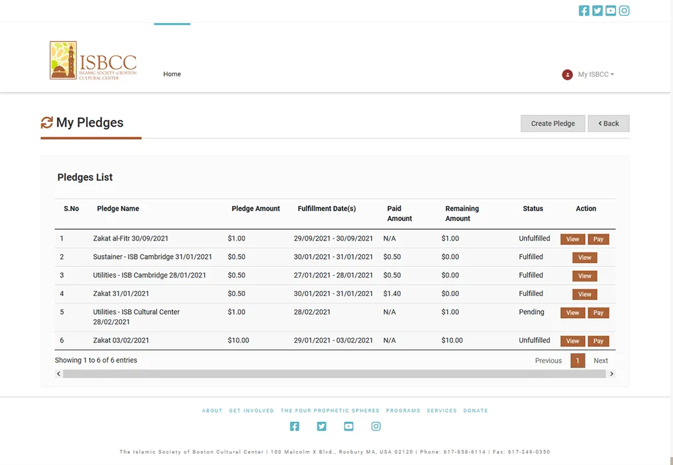This screenshot has width=673, height=465.
Task: Open DONATE footer link
Action: (476, 411)
